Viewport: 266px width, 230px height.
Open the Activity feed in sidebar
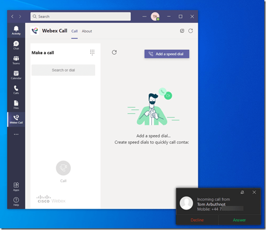click(16, 30)
